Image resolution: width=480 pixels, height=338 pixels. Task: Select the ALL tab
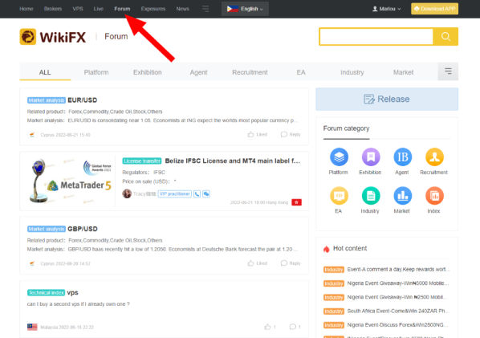[x=45, y=72]
